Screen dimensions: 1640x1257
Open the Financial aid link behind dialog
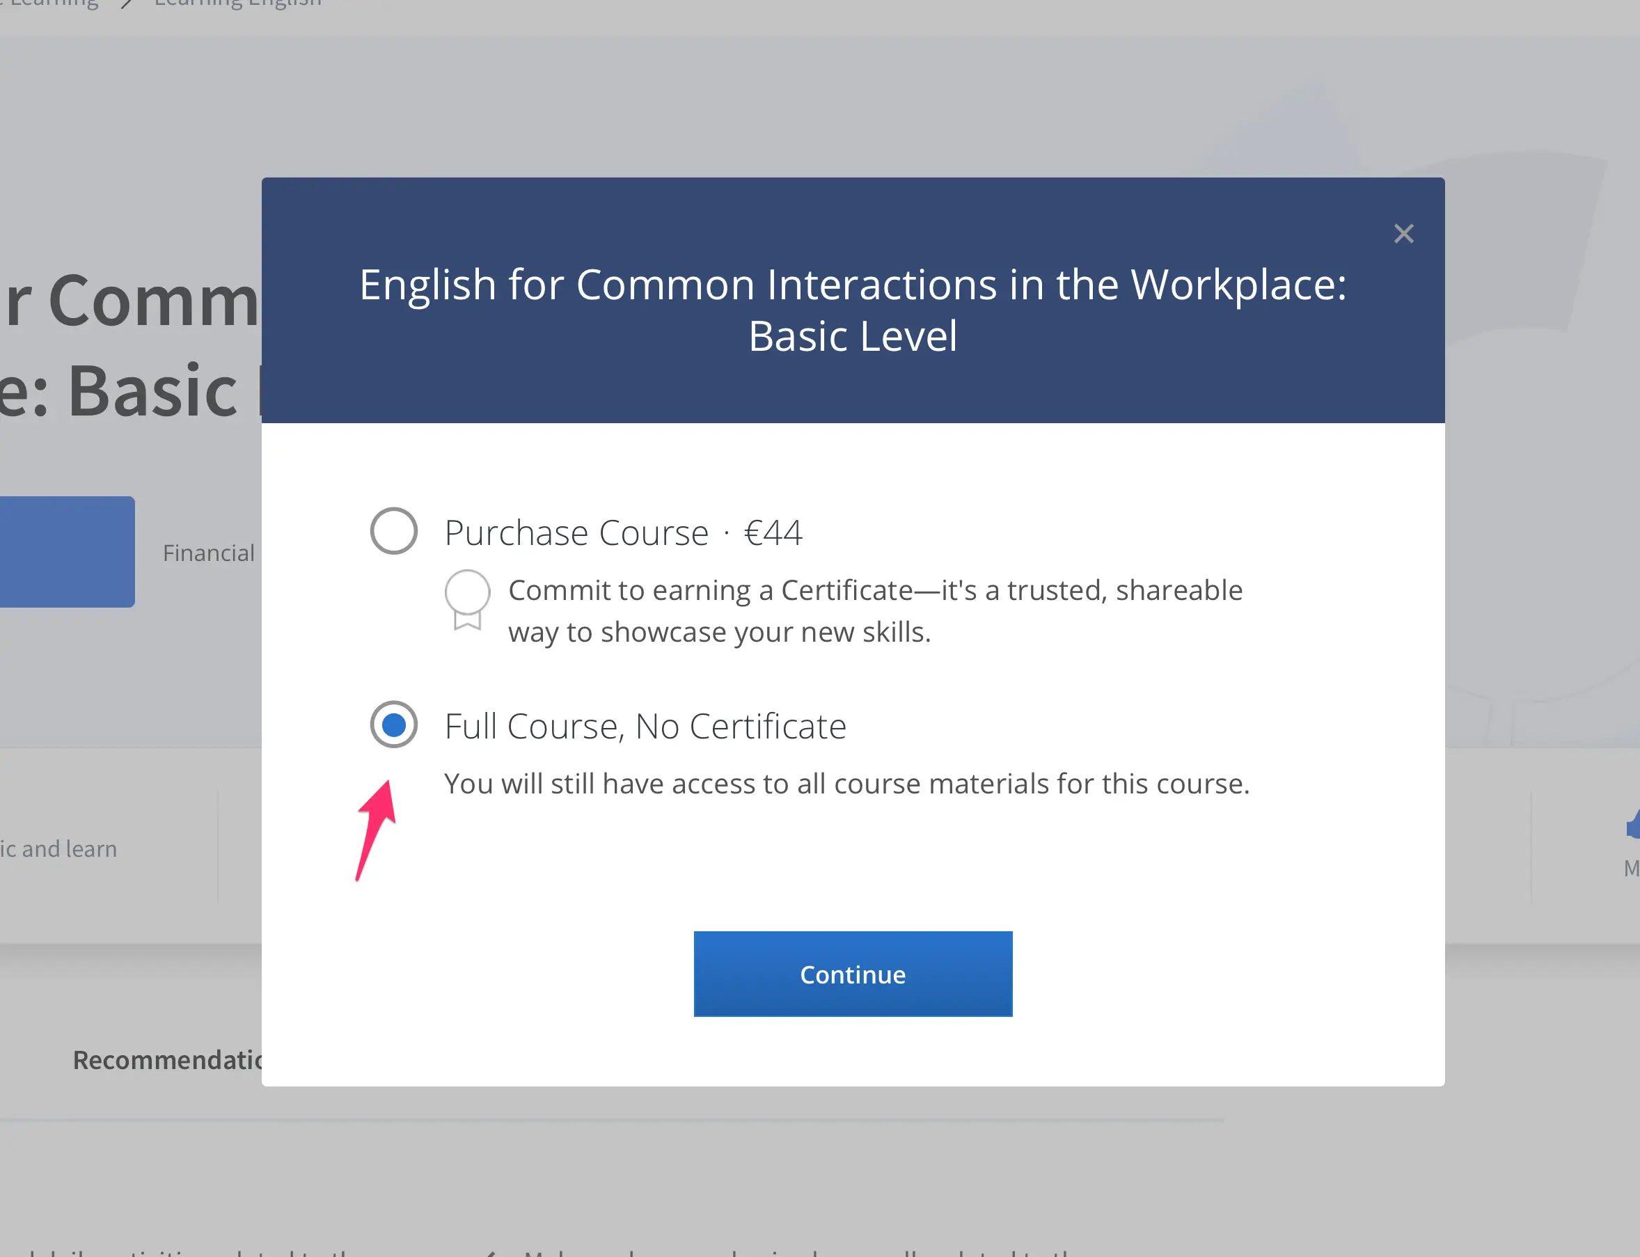[x=209, y=553]
